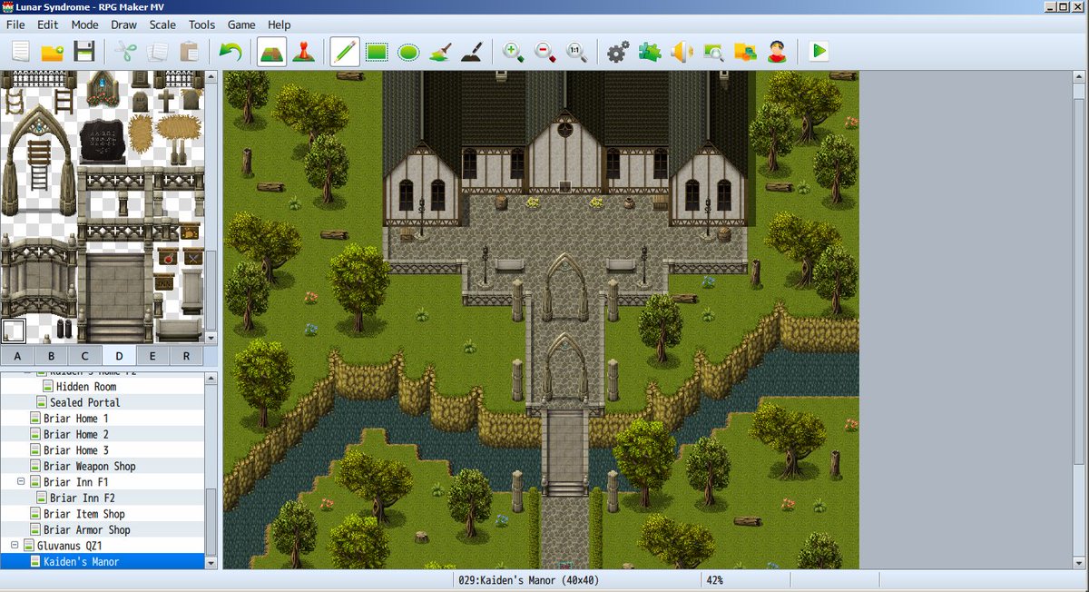The width and height of the screenshot is (1089, 592).
Task: Open the Tools menu
Action: 201,25
